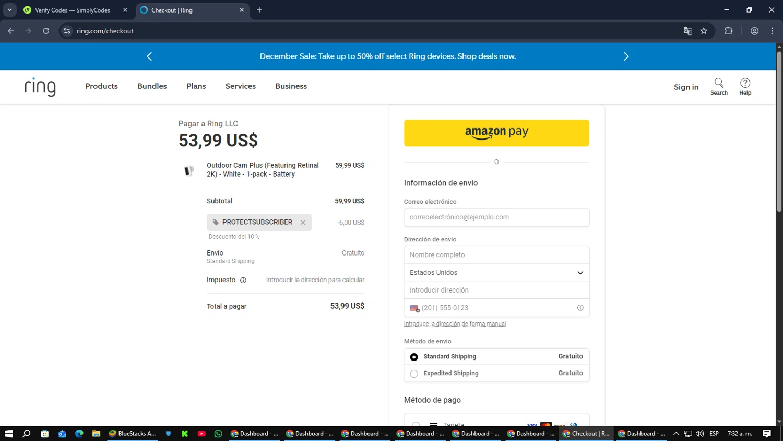This screenshot has width=783, height=441.
Task: Open the Products menu
Action: 101,86
